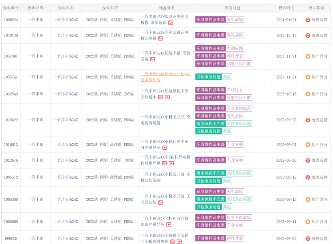The height and width of the screenshot is (244, 333).
Task: Click 系统升级问题 tag in complaint 1005572
Action: tap(239, 173)
